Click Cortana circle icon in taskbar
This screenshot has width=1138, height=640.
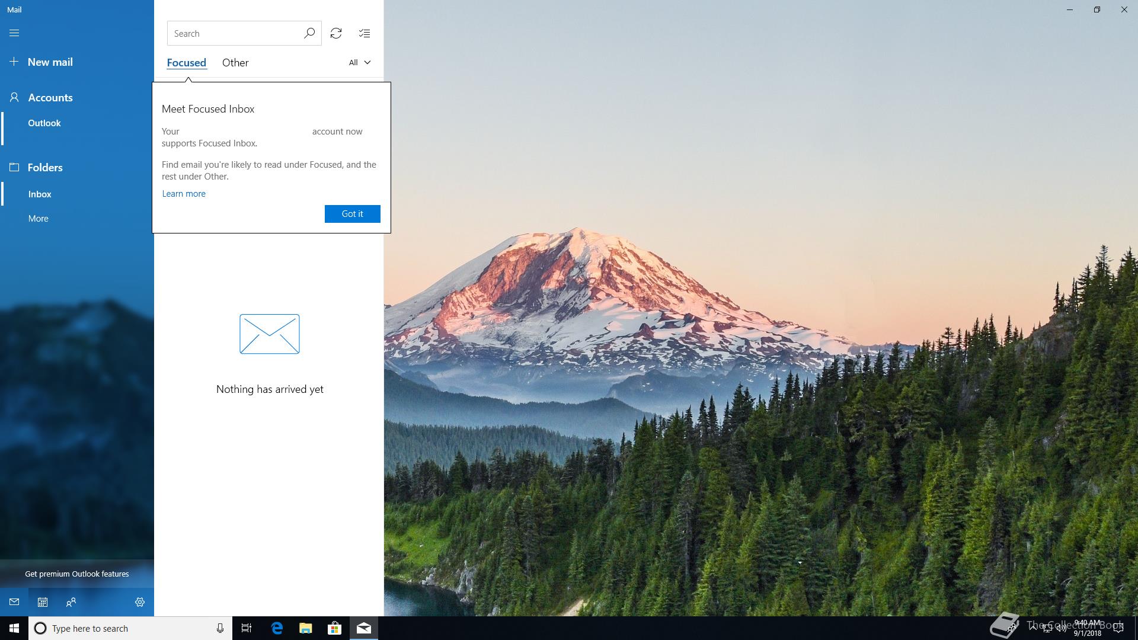(40, 628)
